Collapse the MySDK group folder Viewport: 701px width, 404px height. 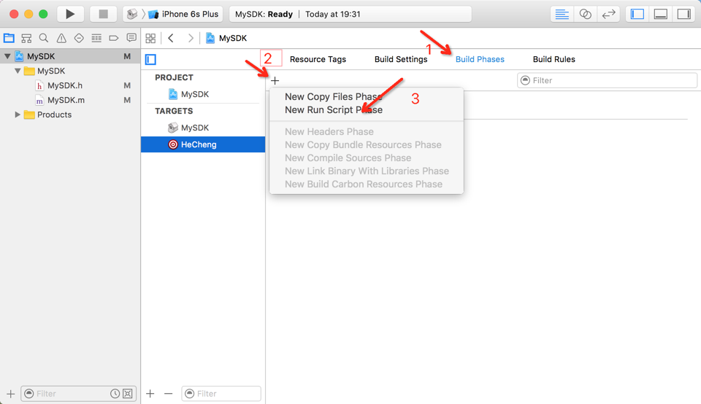[18, 71]
